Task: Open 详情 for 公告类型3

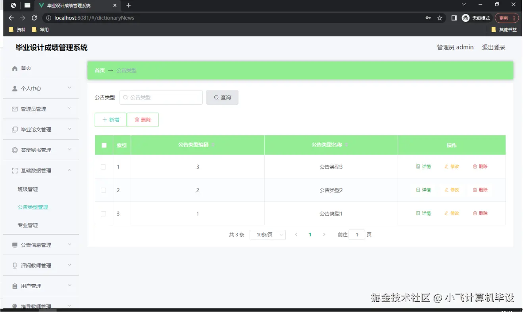Action: click(x=423, y=167)
